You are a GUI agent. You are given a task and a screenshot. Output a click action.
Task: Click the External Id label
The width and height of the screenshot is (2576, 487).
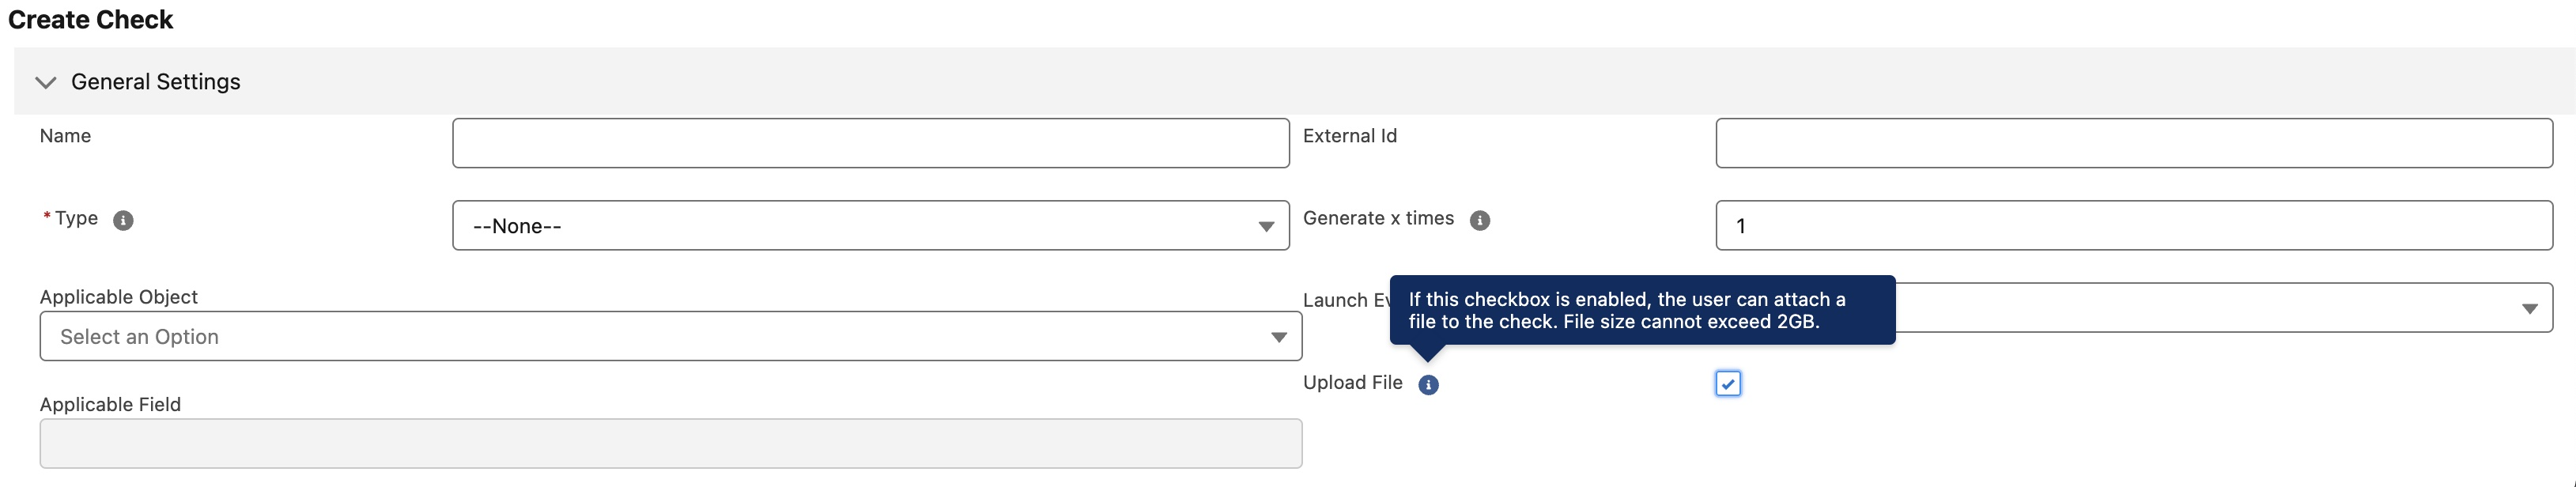tap(1349, 136)
